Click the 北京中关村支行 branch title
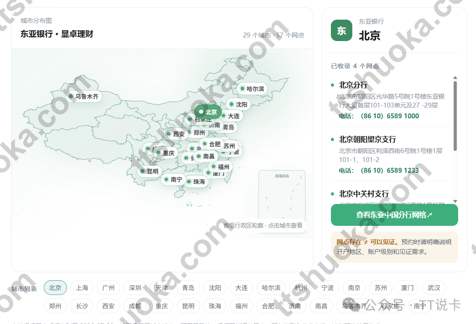Viewport: 476px width, 324px height. [363, 194]
